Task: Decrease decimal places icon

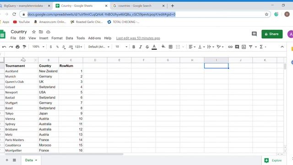Action: [x=64, y=47]
